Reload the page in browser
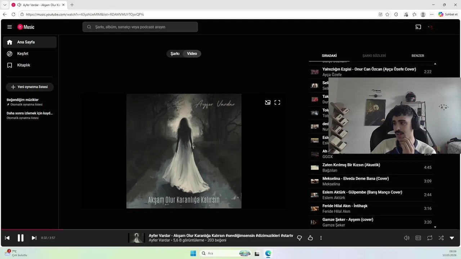This screenshot has width=461, height=259. point(13,14)
